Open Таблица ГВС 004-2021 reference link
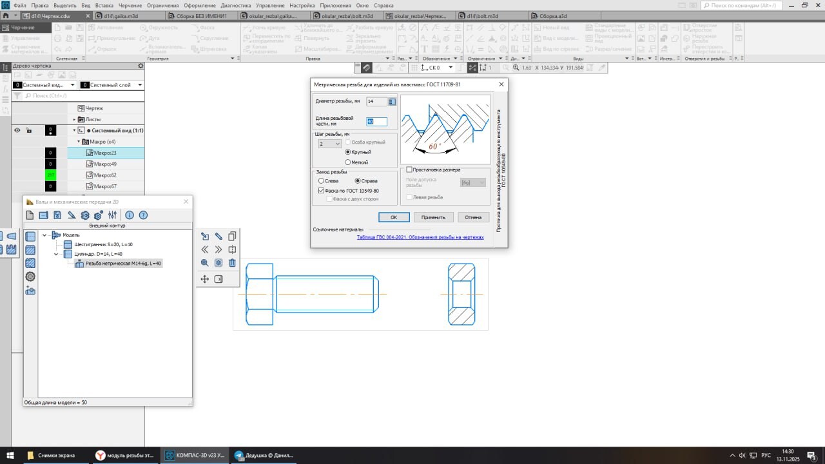The height and width of the screenshot is (464, 825). click(x=420, y=237)
